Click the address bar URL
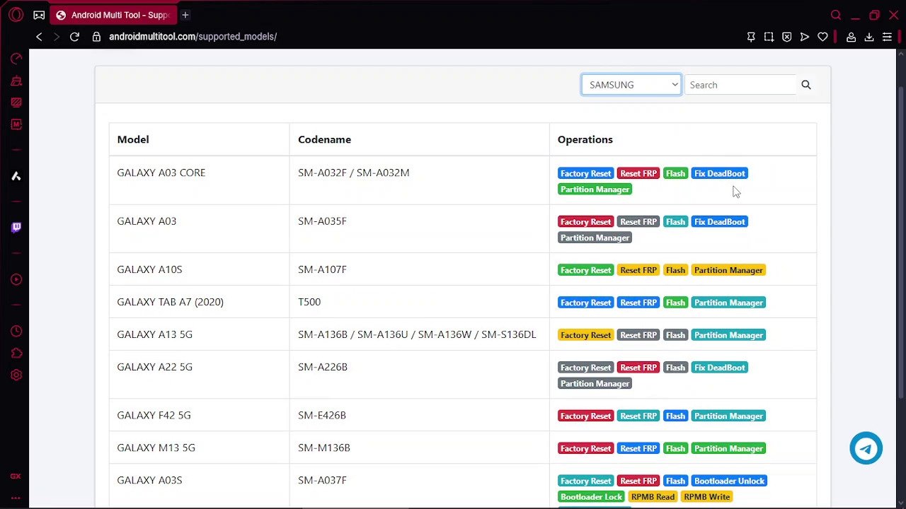This screenshot has width=906, height=509. [193, 37]
